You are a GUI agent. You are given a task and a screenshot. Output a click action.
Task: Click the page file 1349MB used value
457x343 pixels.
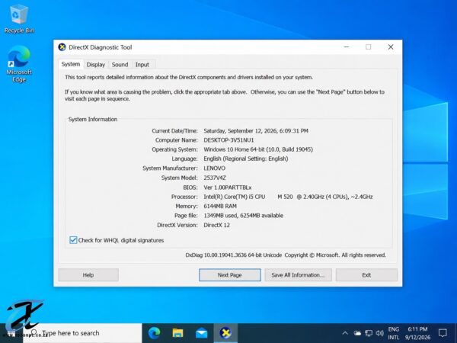244,216
